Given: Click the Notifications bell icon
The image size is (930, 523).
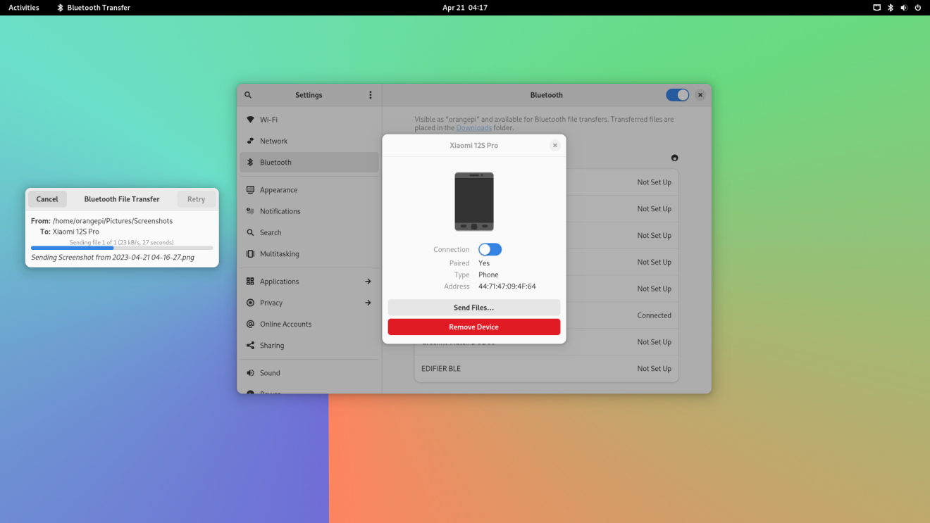Looking at the screenshot, I should 250,211.
